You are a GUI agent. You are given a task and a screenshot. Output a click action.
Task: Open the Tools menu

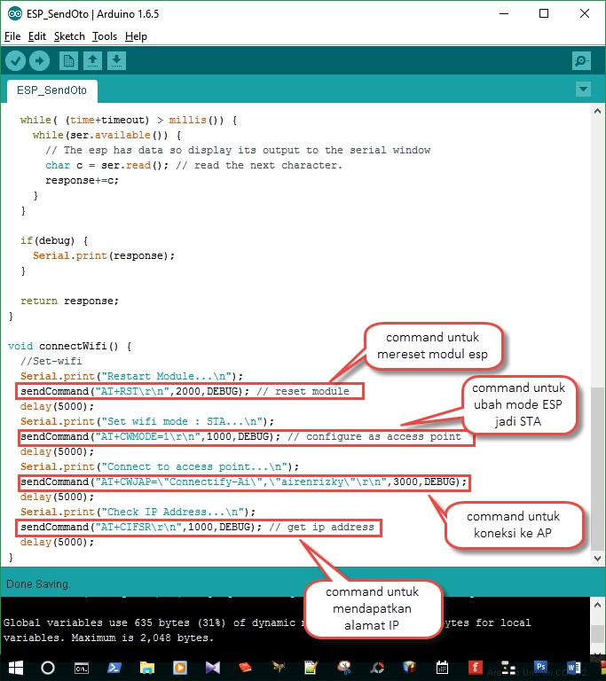click(x=105, y=36)
